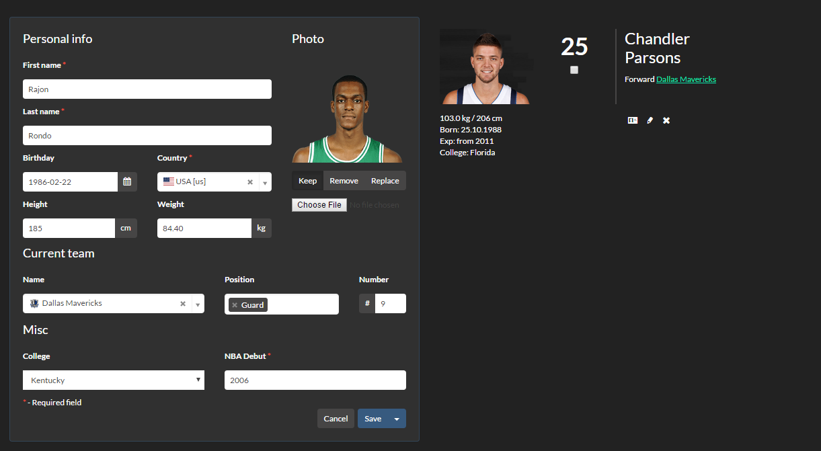Click the Cancel button

pos(336,419)
